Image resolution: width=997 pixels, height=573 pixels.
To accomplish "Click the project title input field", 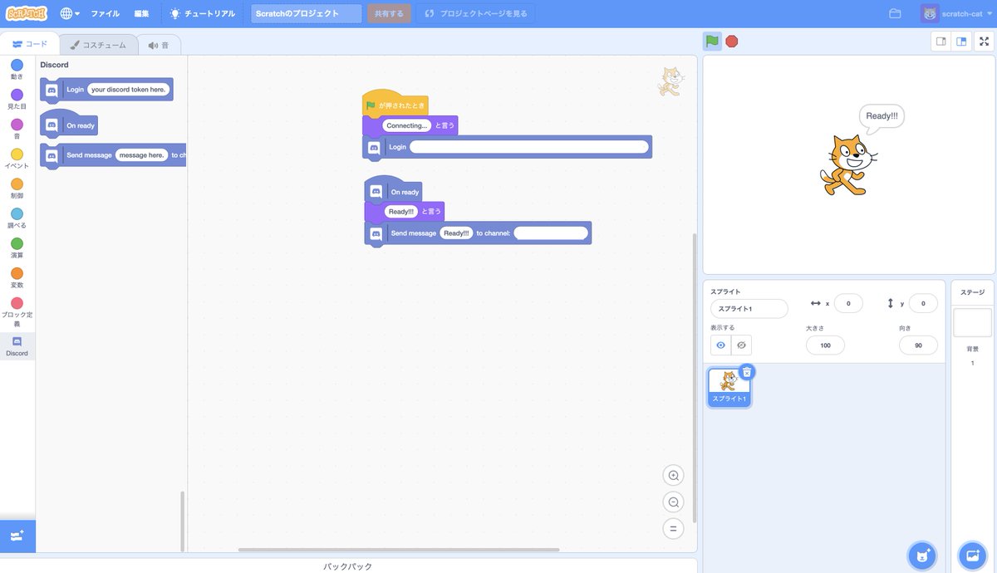I will (307, 12).
